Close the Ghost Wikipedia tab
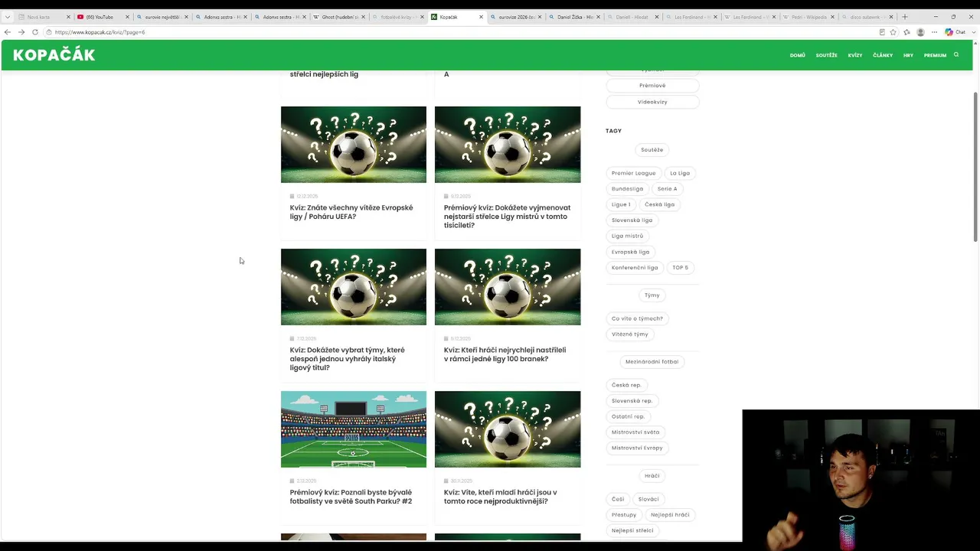The height and width of the screenshot is (551, 980). pyautogui.click(x=363, y=17)
